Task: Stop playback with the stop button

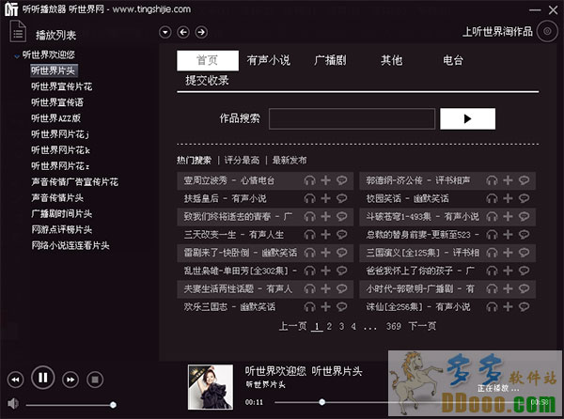Action: [95, 380]
